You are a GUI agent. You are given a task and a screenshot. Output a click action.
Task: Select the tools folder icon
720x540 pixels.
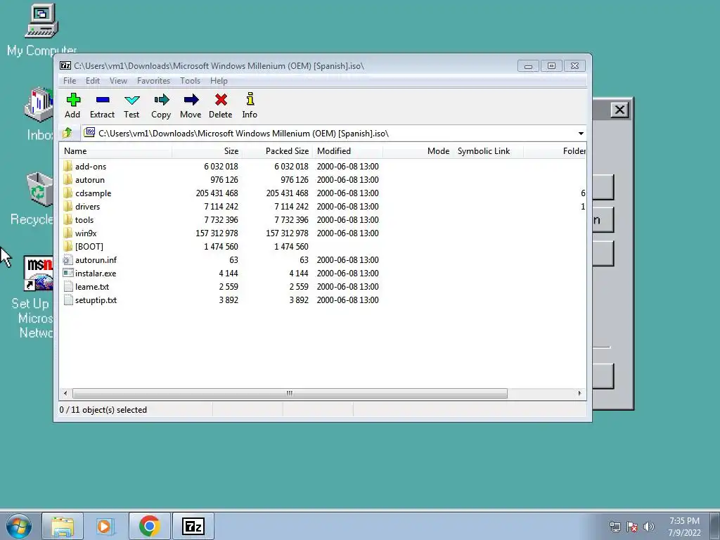click(68, 219)
